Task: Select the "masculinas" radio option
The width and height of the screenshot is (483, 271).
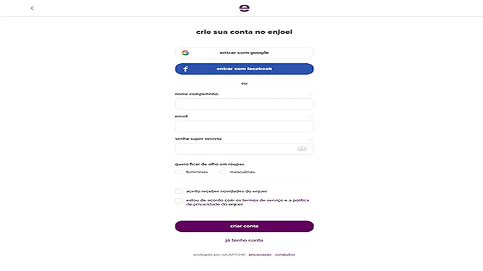Action: pos(222,172)
